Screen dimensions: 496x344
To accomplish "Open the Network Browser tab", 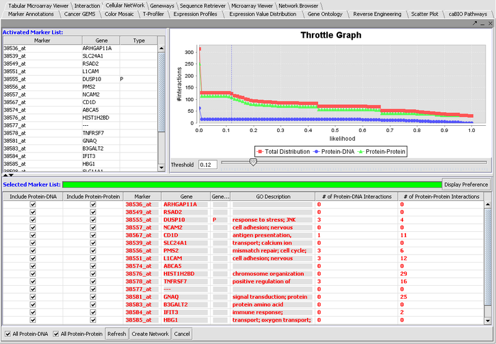I will tap(298, 6).
